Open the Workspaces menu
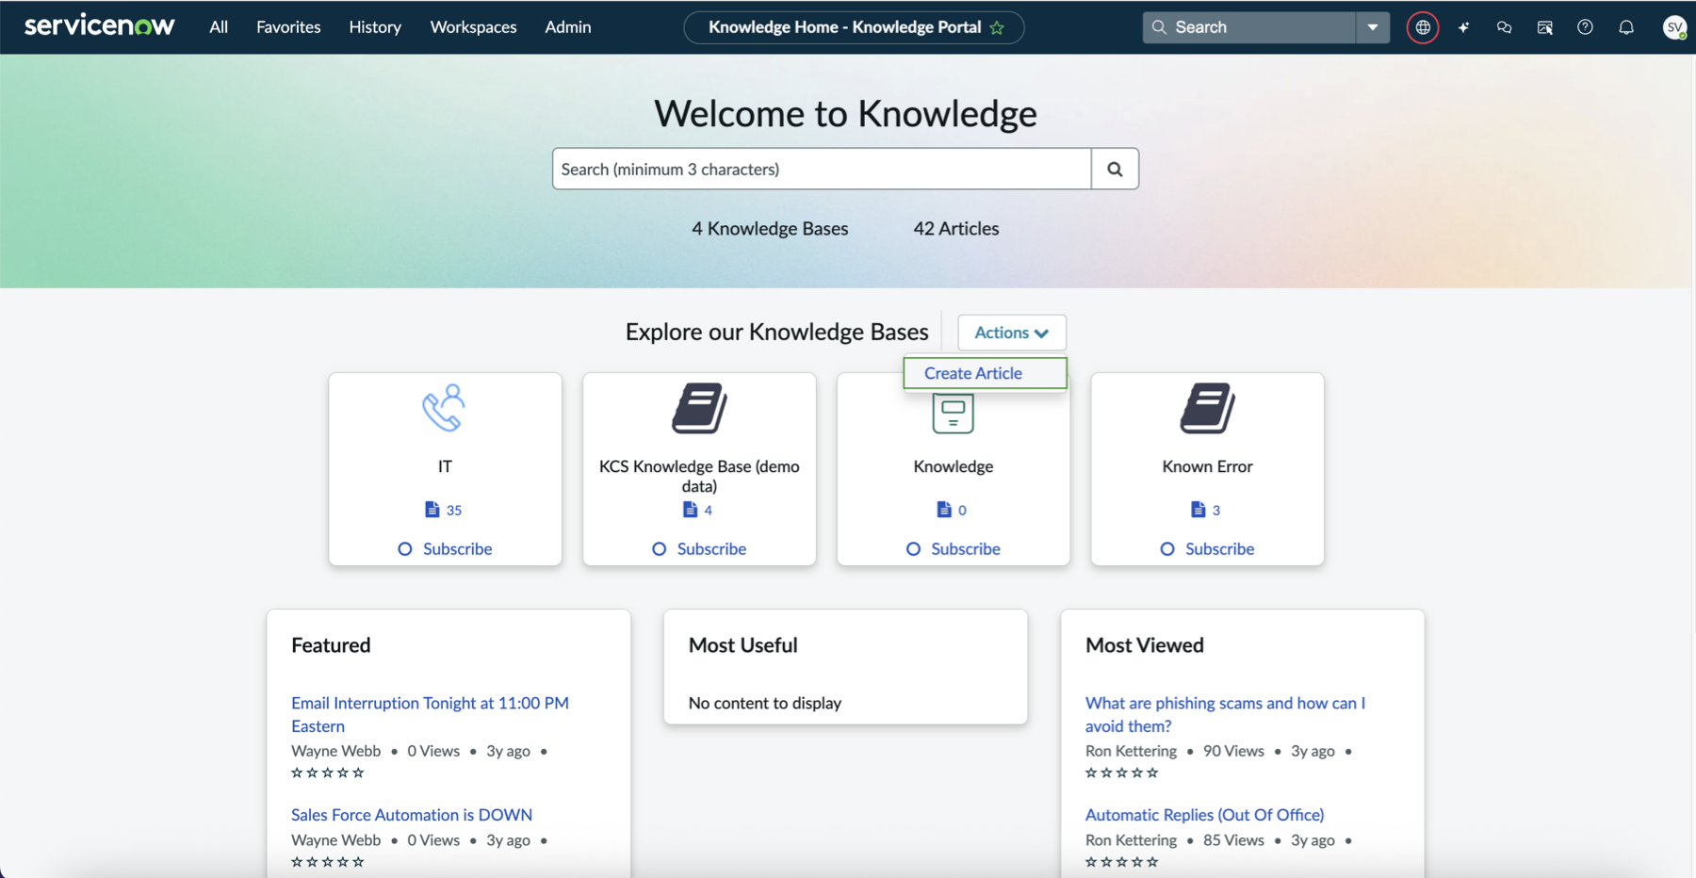 coord(473,27)
